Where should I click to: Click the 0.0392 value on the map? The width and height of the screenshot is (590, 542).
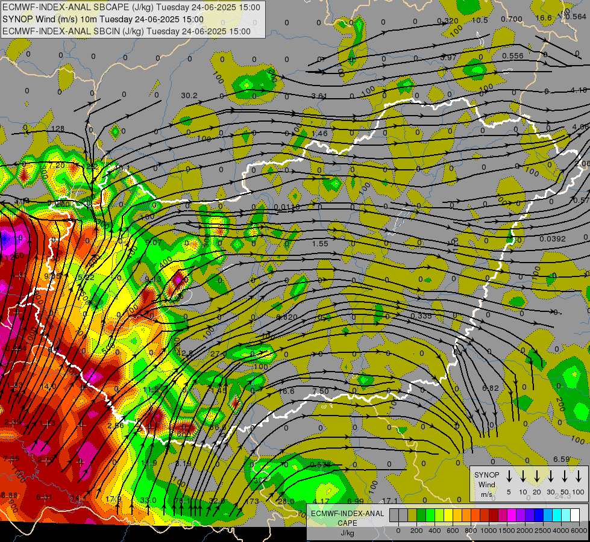coord(553,239)
